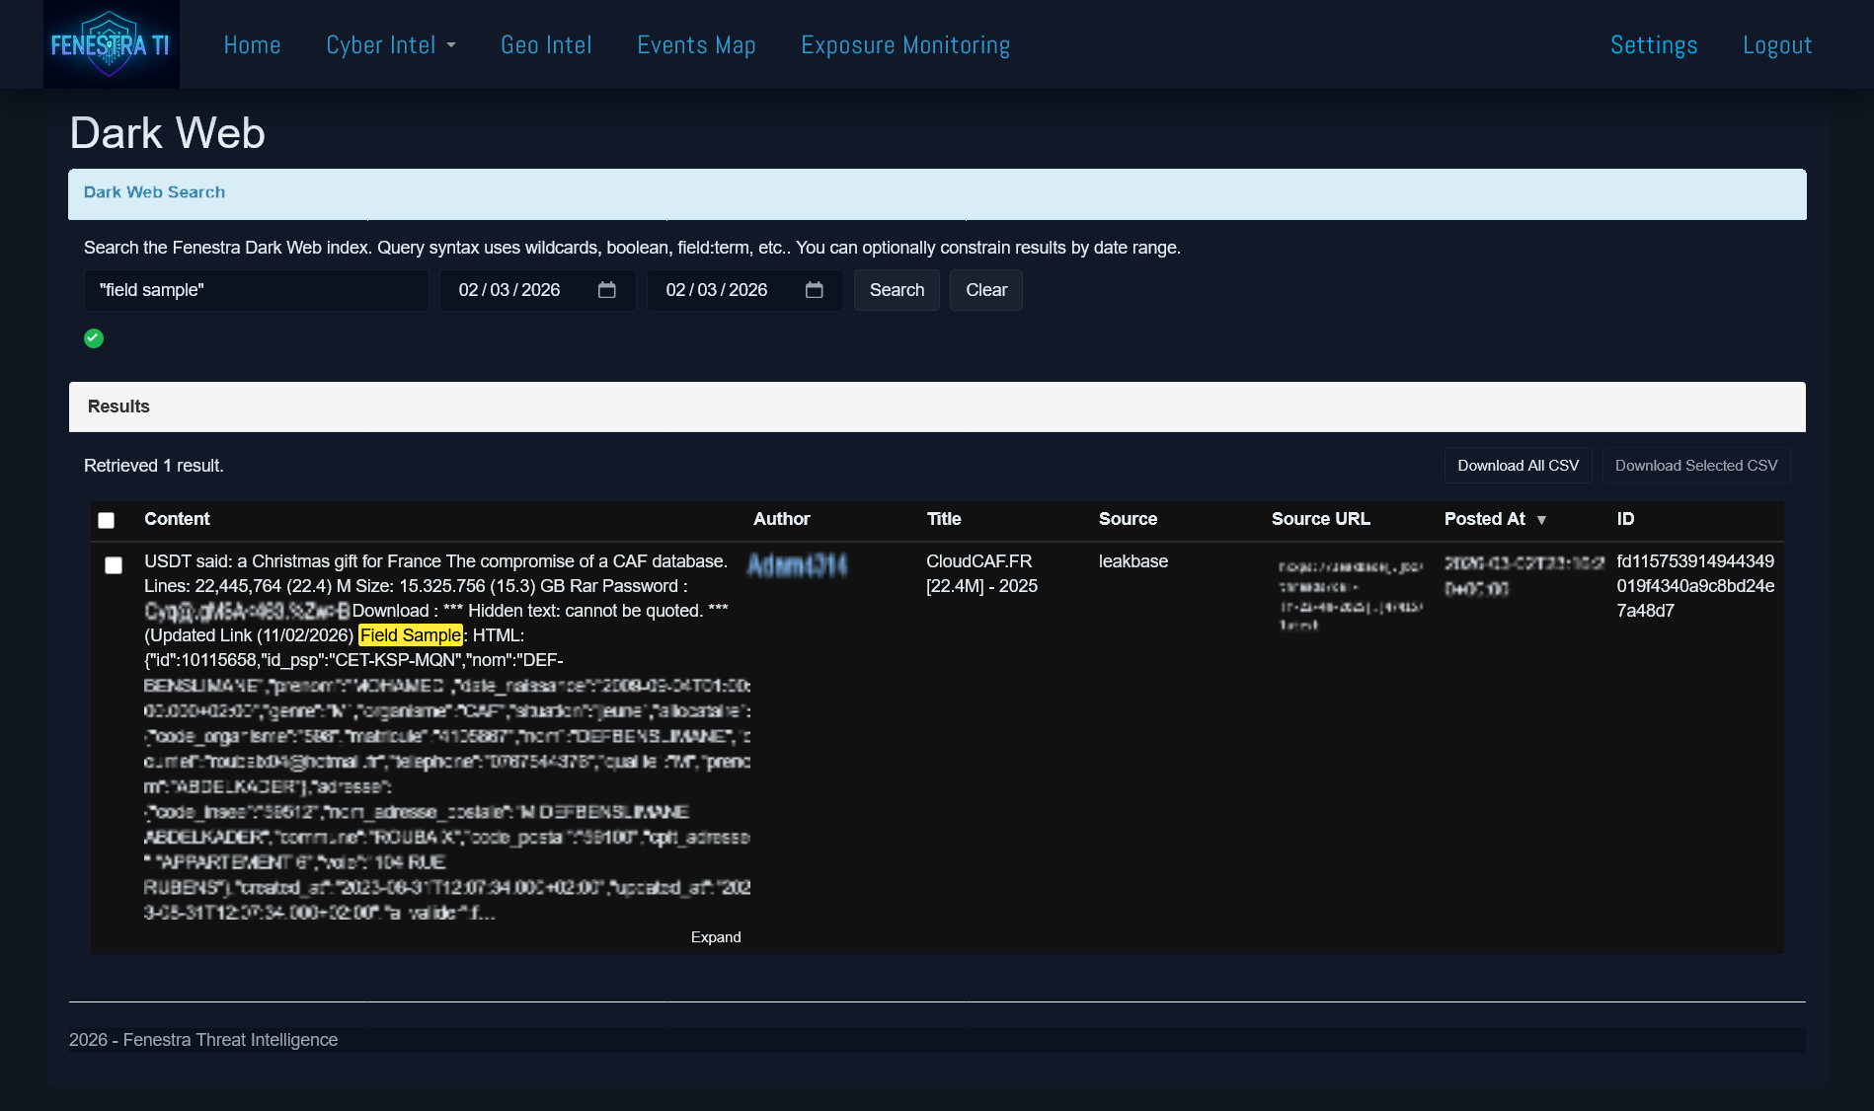Image resolution: width=1874 pixels, height=1111 pixels.
Task: Open the Settings page
Action: click(x=1654, y=45)
